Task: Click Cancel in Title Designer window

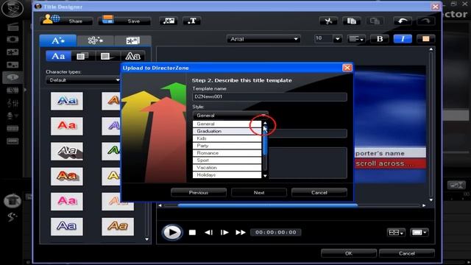Action: 407,253
